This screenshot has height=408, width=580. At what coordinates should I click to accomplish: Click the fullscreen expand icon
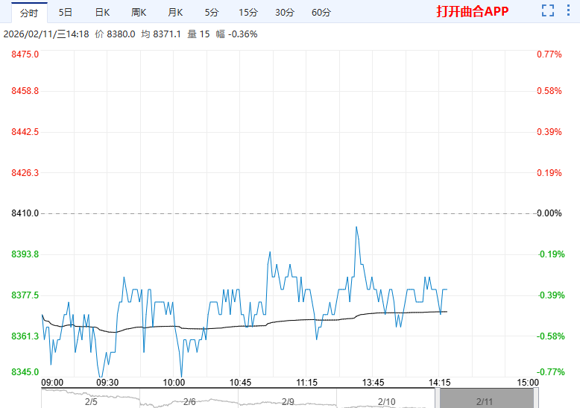coord(548,12)
